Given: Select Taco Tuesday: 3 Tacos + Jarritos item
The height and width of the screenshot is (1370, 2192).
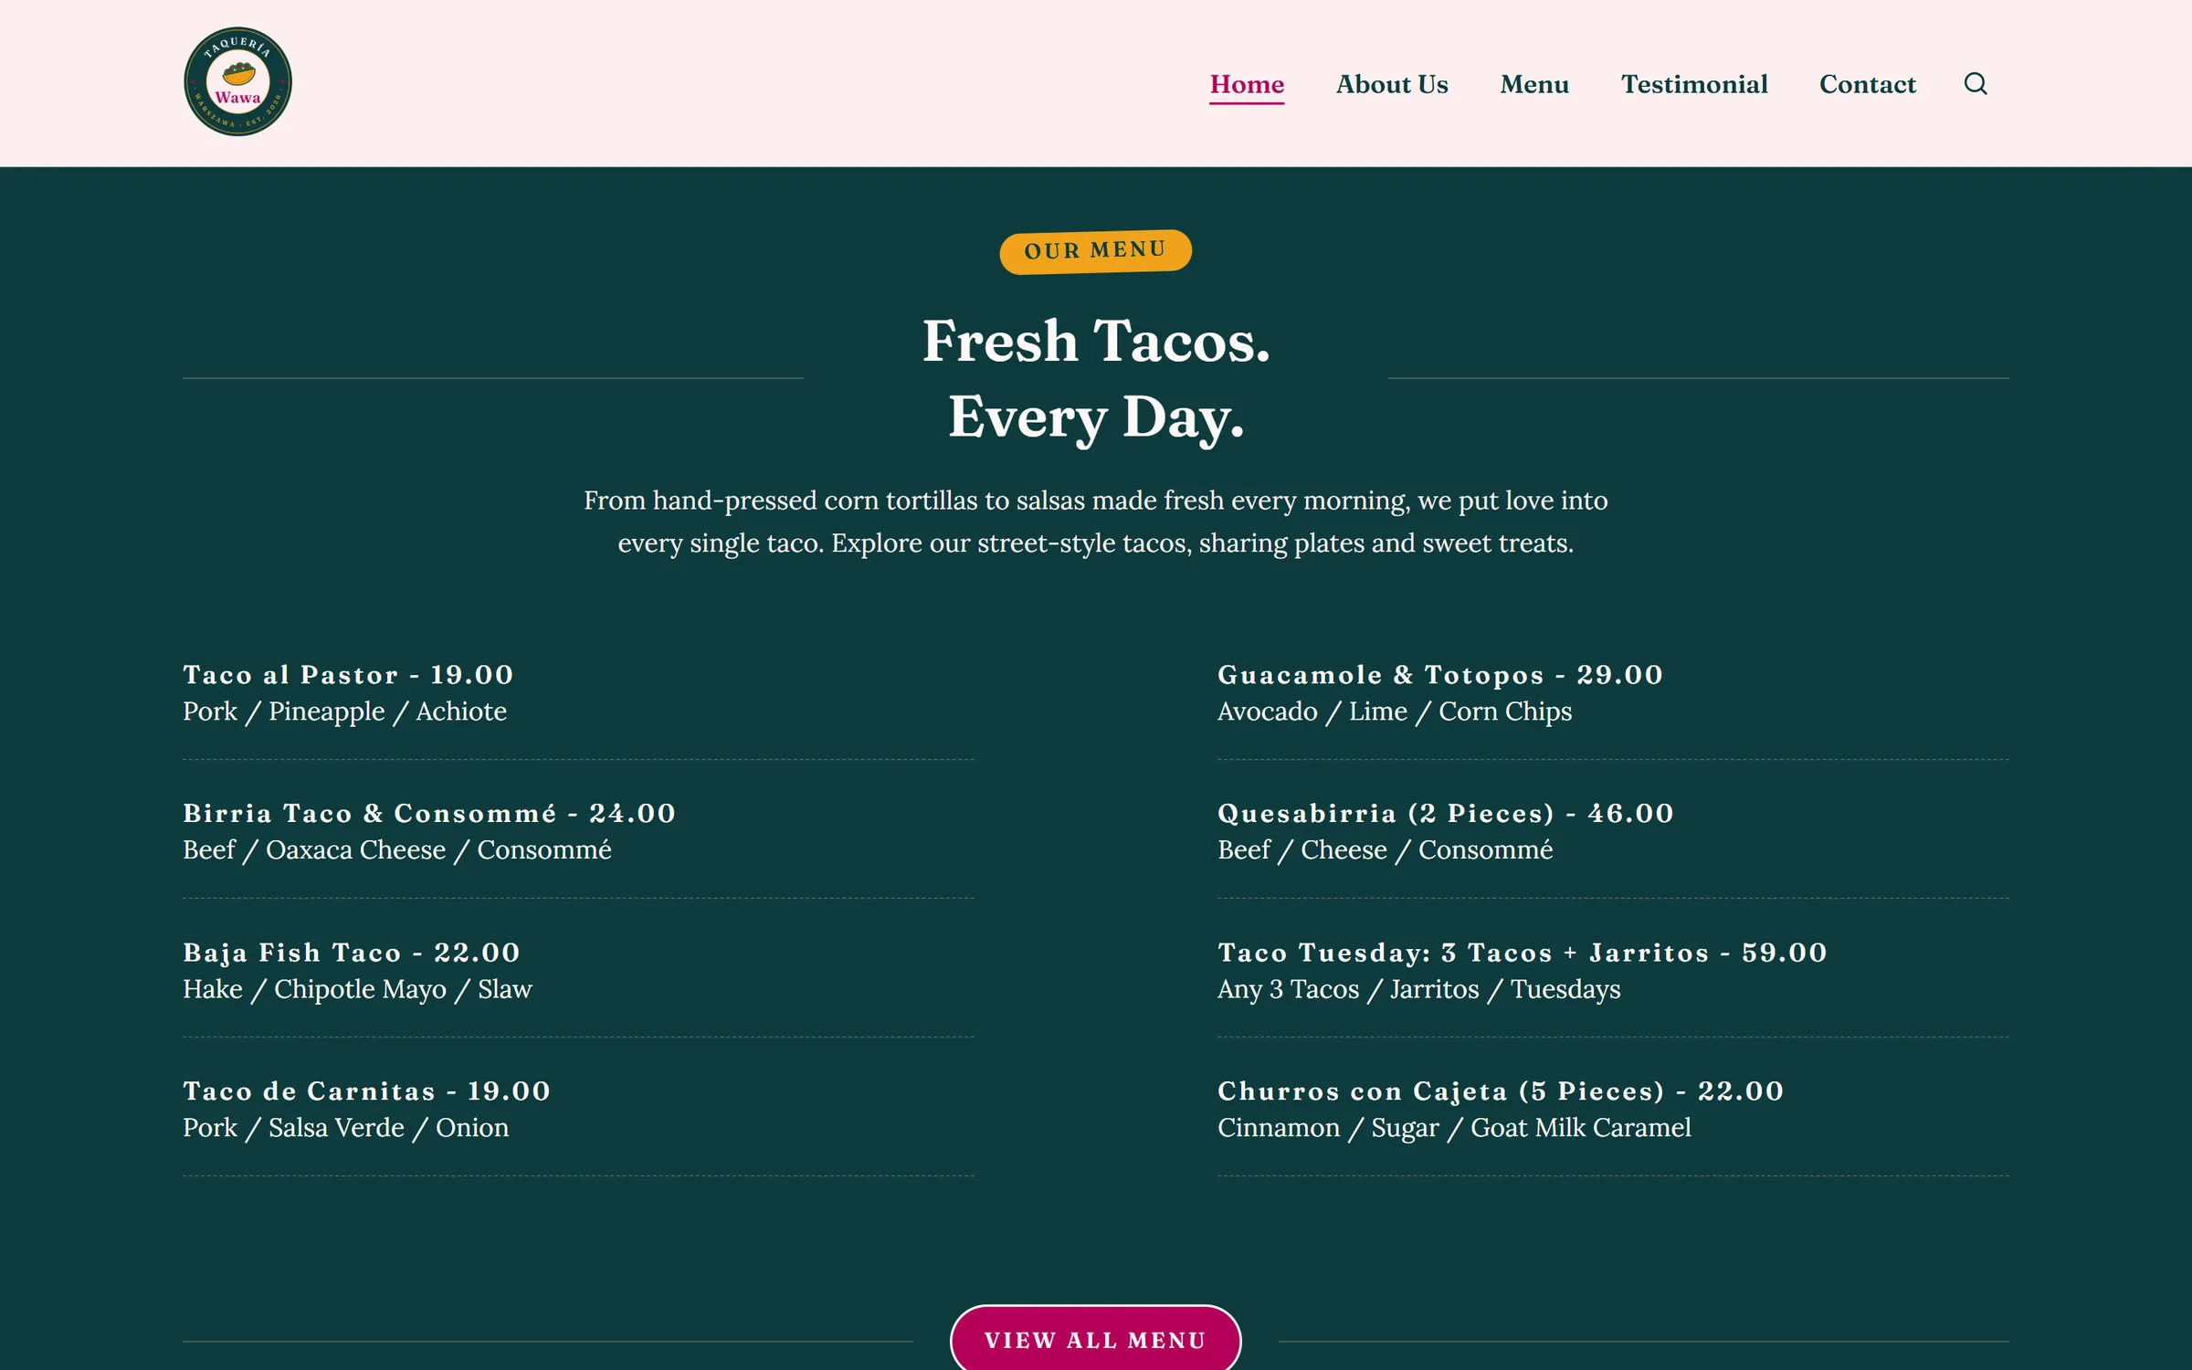Looking at the screenshot, I should click(1523, 953).
